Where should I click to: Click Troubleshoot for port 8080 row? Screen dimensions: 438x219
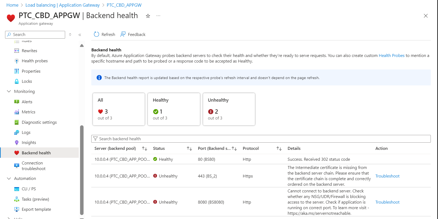pos(387,202)
